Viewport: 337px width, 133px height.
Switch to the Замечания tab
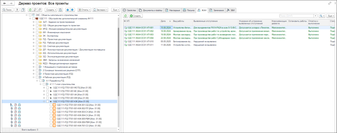(x=217, y=10)
